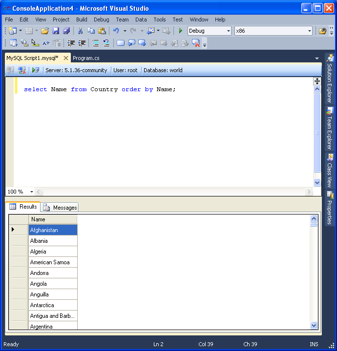Expand the 100 % zoom dropdown
The width and height of the screenshot is (337, 351).
(x=32, y=192)
